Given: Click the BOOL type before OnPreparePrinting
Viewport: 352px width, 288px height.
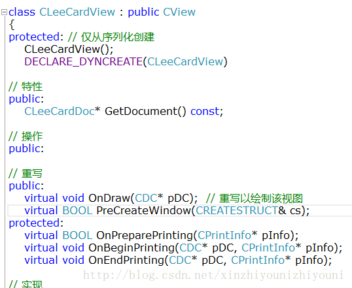Looking at the screenshot, I should tap(77, 235).
